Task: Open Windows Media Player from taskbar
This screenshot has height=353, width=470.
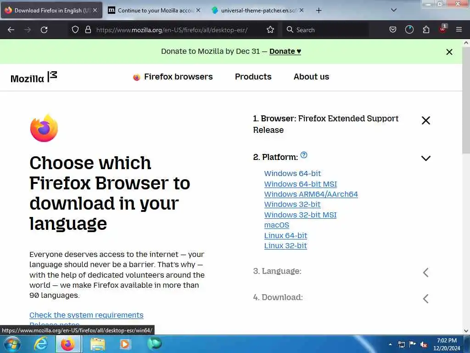Action: click(x=125, y=344)
